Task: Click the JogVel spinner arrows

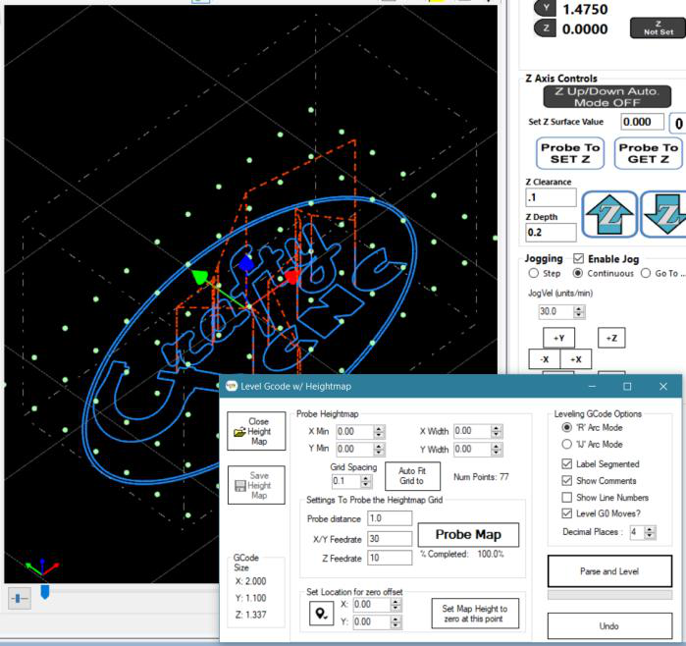Action: point(579,311)
